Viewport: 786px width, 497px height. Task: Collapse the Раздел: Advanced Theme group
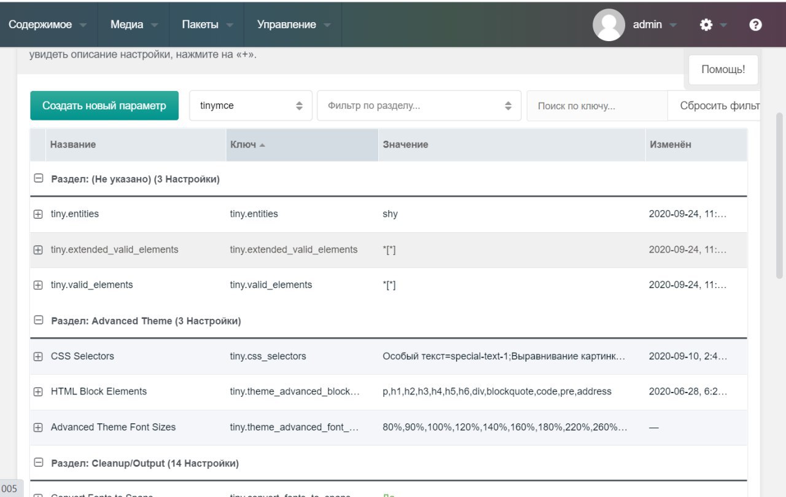point(38,321)
